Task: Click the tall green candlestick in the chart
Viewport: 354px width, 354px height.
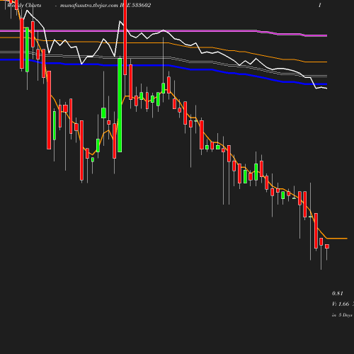Action: (120, 105)
